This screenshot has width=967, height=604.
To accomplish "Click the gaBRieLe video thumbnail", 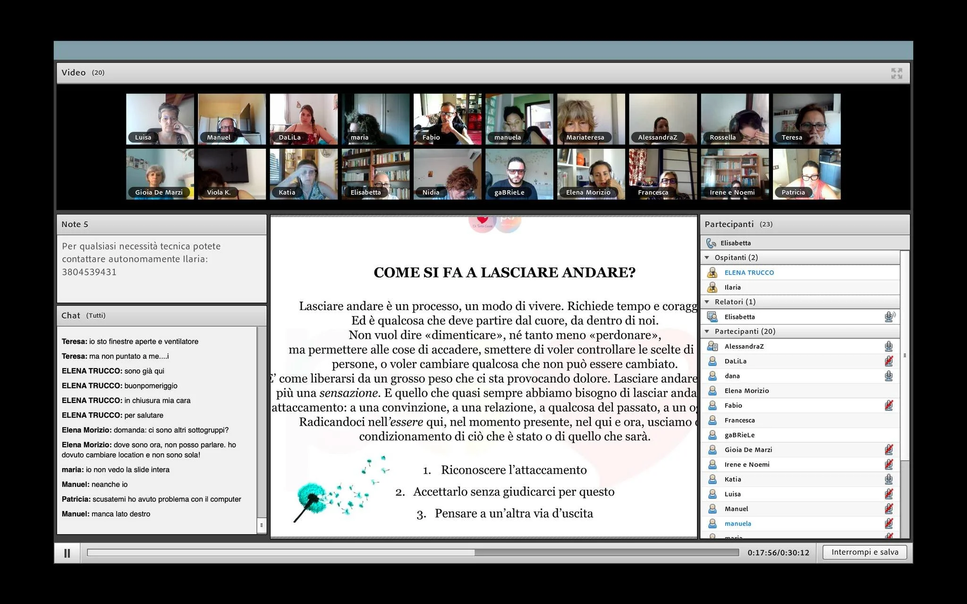I will (519, 174).
